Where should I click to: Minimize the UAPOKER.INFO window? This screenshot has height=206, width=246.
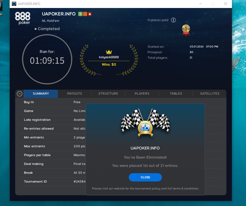tap(200, 4)
